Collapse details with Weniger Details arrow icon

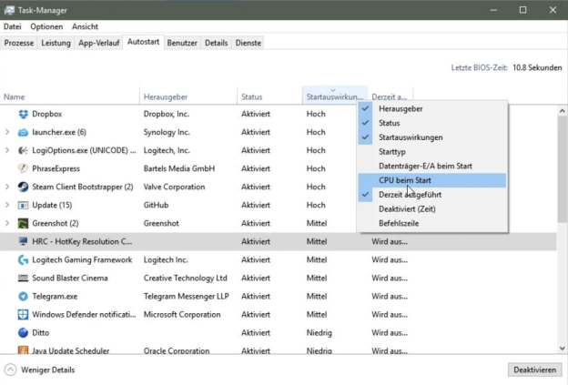(x=11, y=370)
